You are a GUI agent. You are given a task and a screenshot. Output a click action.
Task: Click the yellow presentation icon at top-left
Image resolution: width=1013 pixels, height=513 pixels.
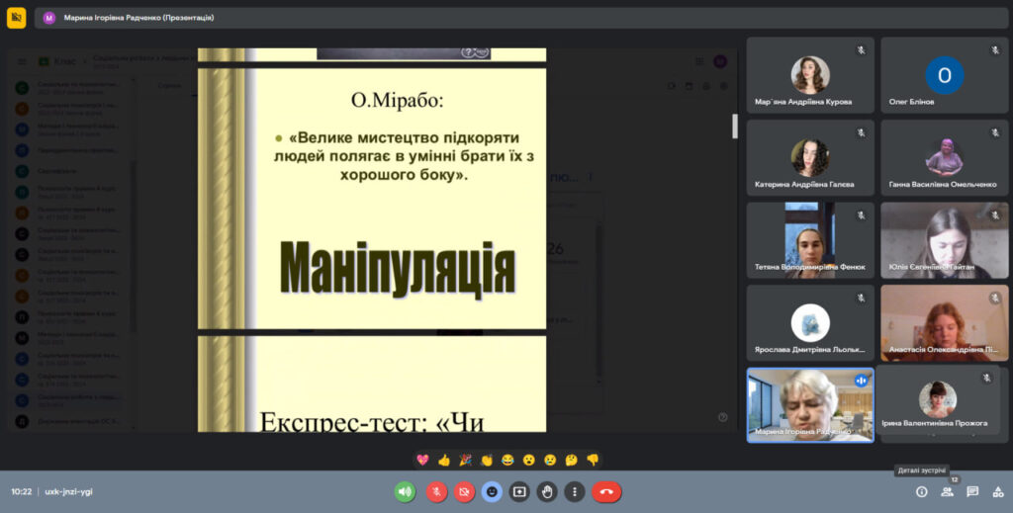(x=16, y=17)
